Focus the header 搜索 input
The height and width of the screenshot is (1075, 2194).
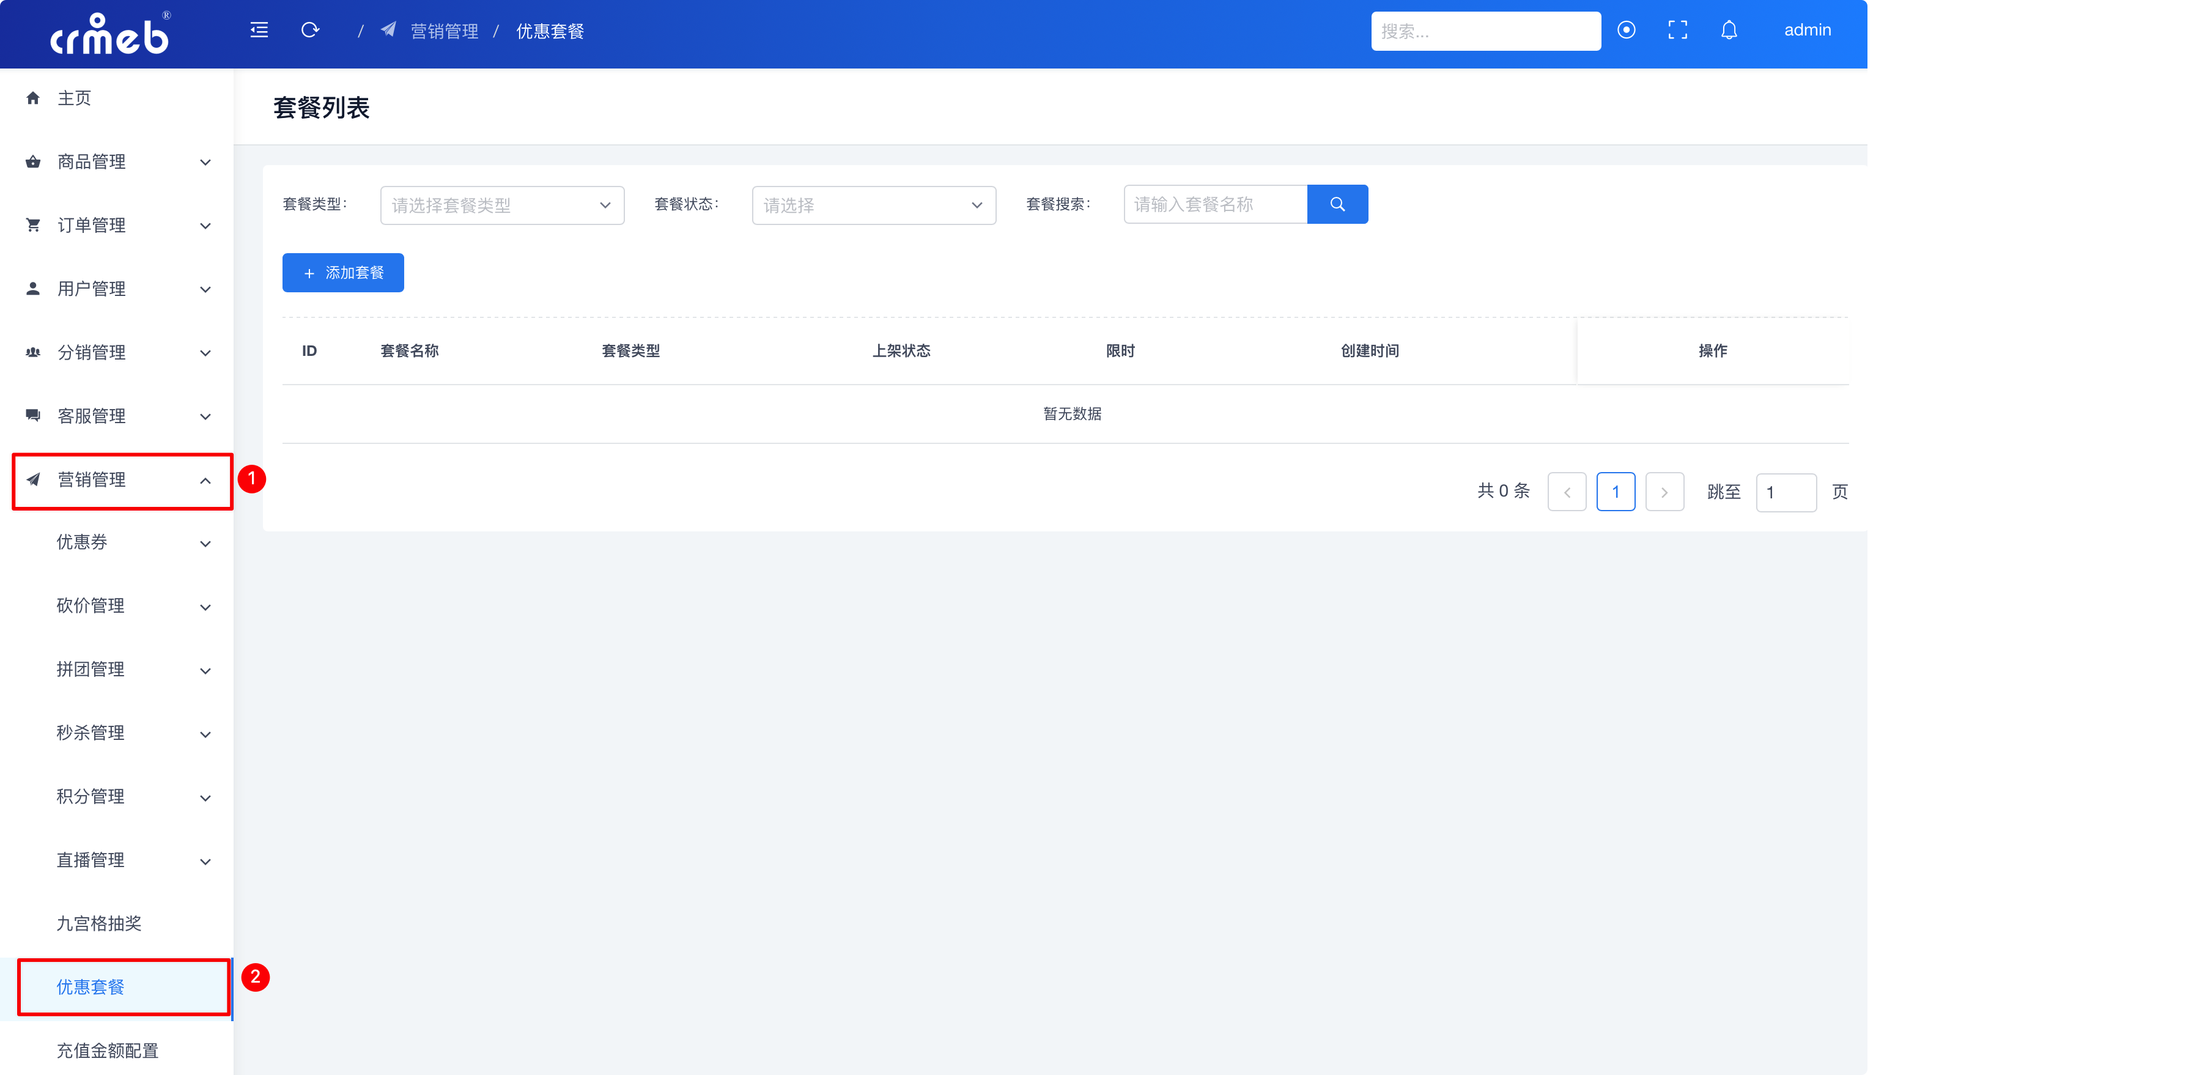(1485, 31)
